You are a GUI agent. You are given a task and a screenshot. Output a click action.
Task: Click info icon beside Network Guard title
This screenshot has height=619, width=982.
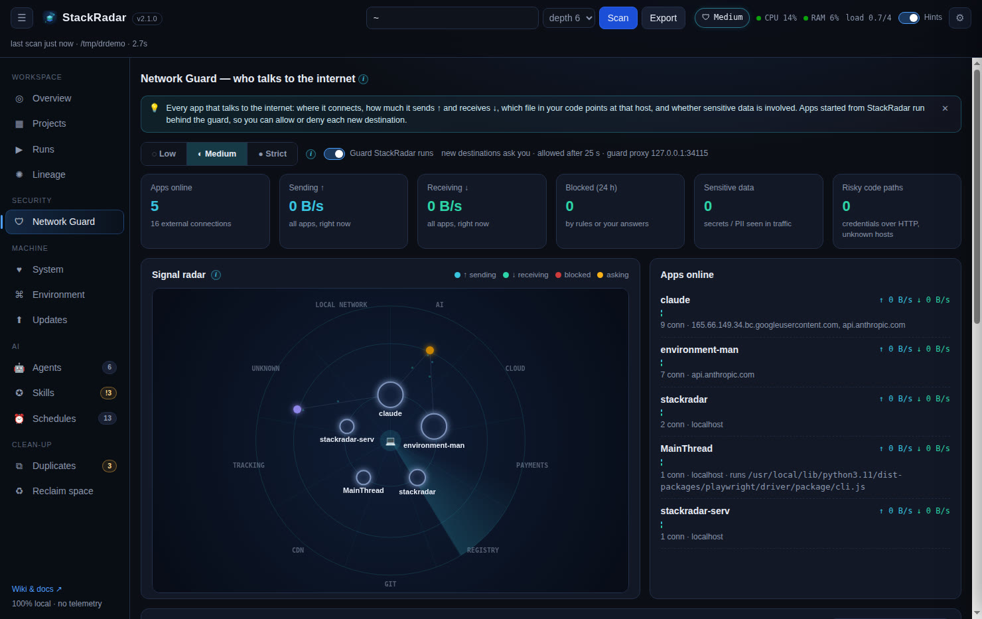point(364,79)
